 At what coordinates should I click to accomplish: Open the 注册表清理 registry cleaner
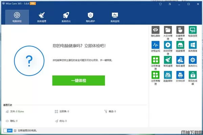click(155, 60)
